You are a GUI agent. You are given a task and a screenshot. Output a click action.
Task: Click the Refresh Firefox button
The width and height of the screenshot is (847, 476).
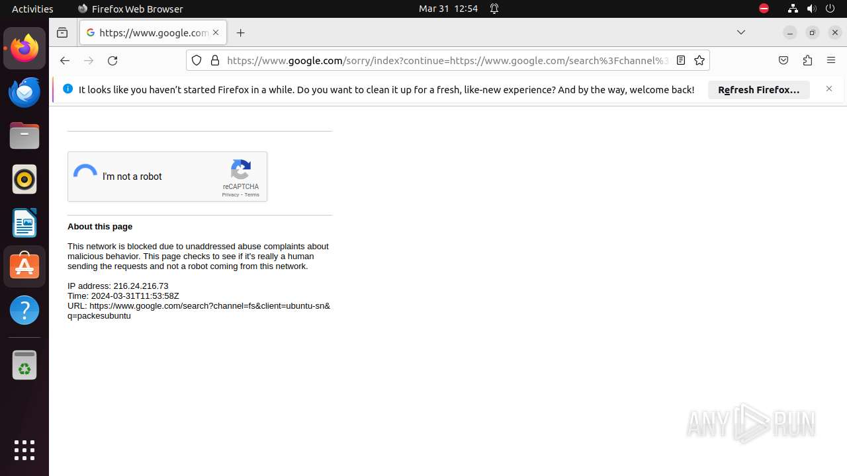(x=759, y=90)
